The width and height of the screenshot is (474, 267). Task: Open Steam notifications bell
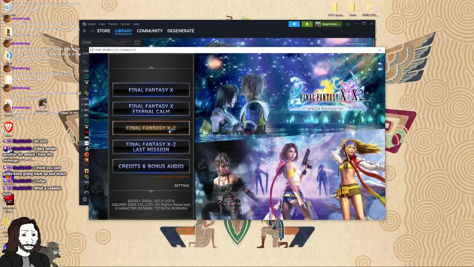307,24
